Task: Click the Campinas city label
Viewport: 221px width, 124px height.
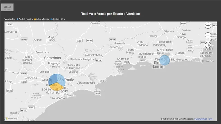Action: [52, 58]
